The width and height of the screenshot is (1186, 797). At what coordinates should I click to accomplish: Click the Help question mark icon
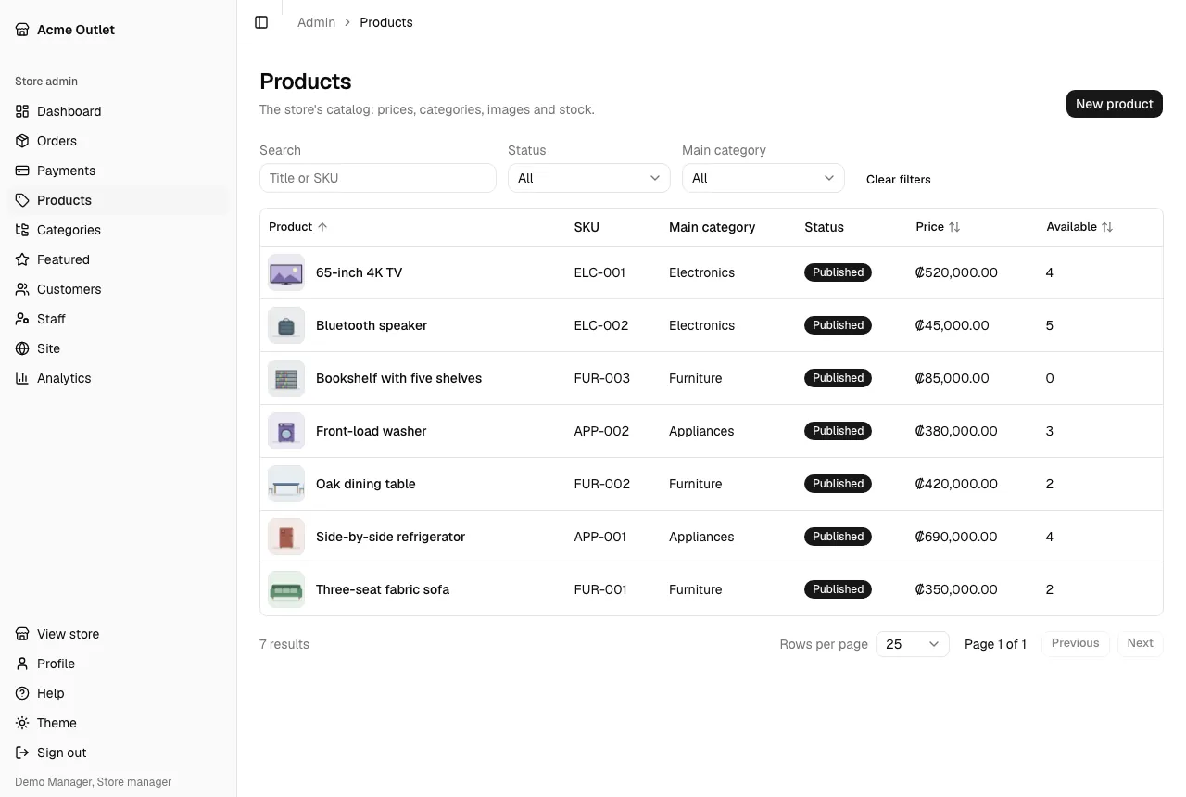22,693
